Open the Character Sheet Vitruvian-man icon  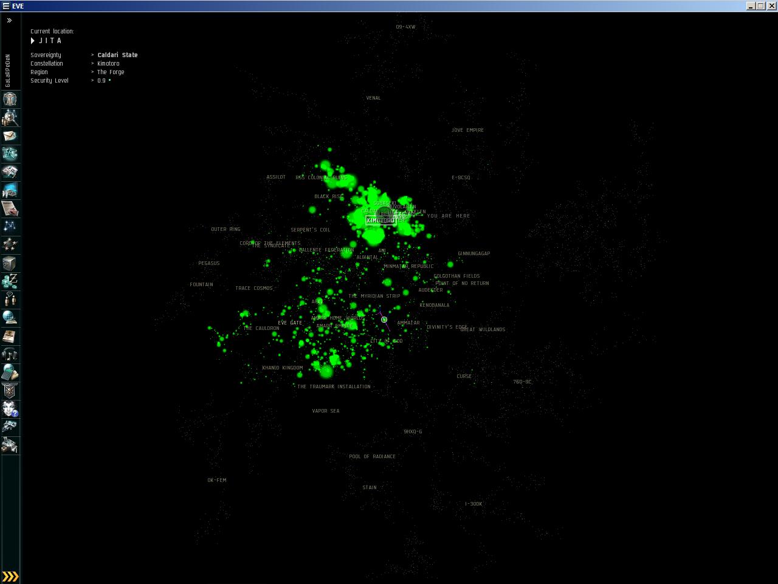[10, 99]
